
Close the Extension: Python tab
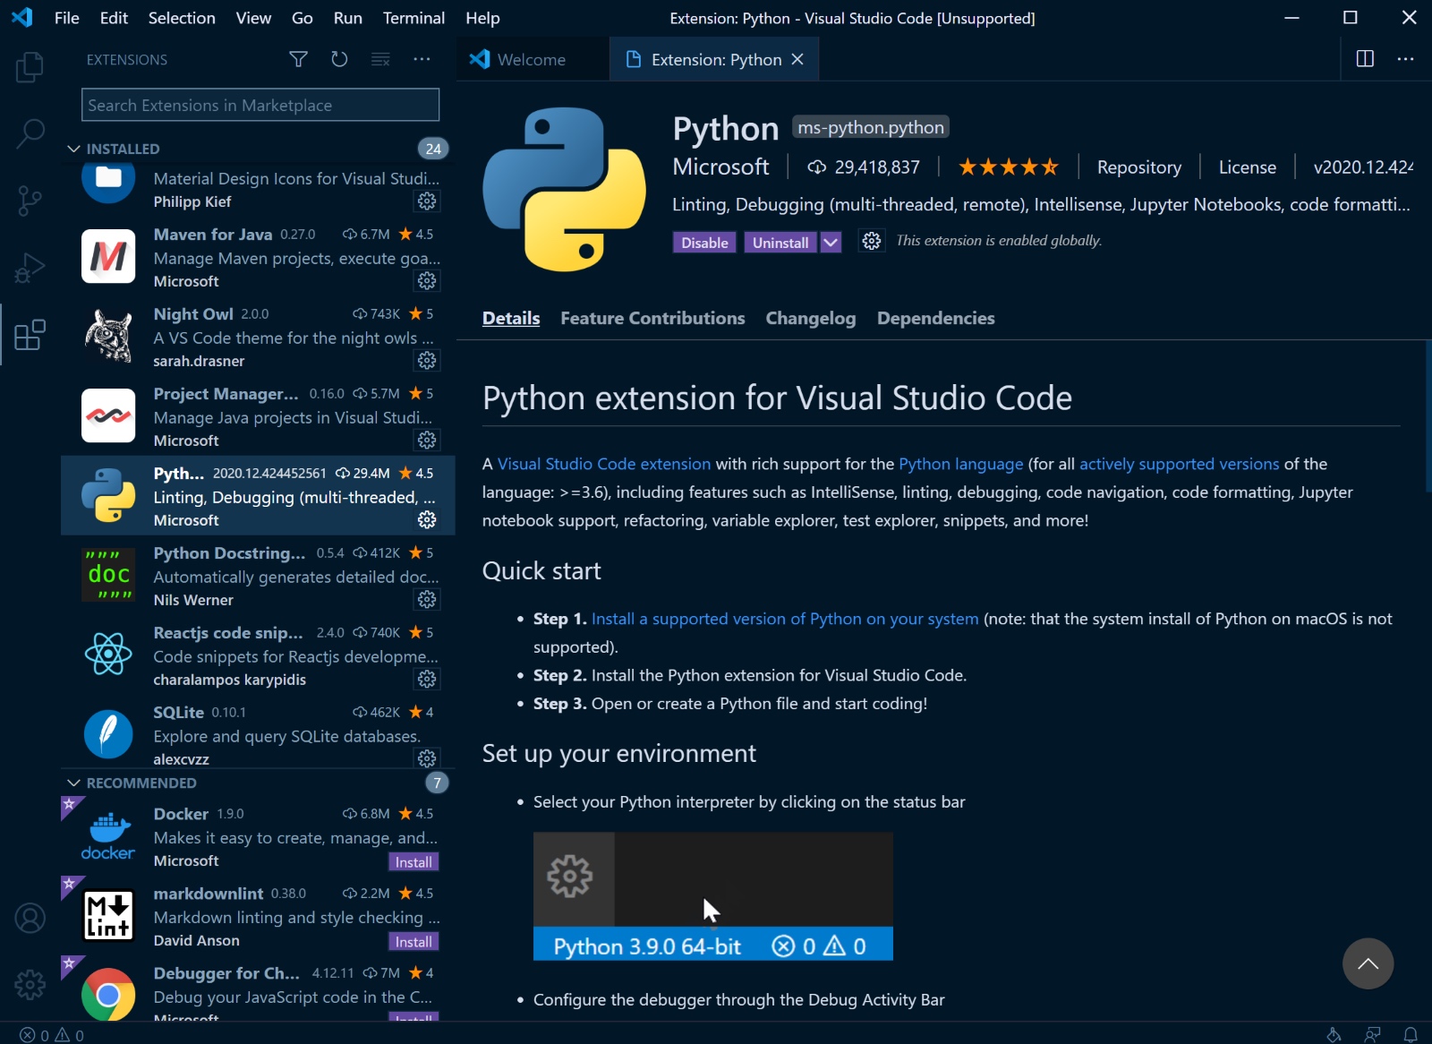[797, 59]
